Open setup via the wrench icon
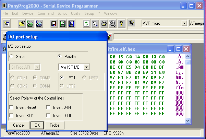Viewport: 206px width, 139px height. pyautogui.click(x=112, y=24)
